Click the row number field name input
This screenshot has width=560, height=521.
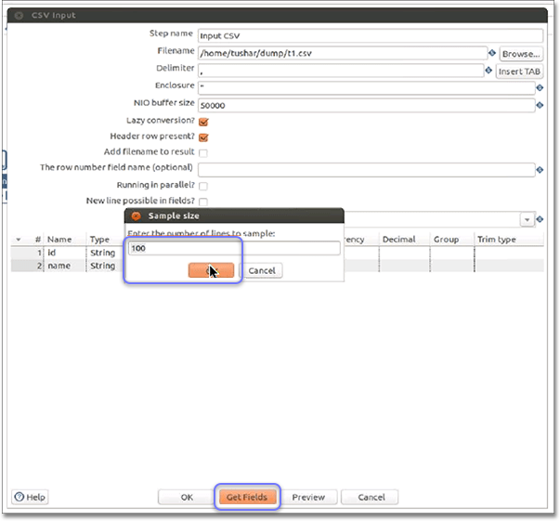[367, 170]
